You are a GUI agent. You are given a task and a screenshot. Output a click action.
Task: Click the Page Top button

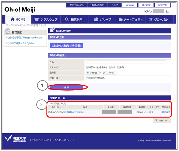click(162, 121)
